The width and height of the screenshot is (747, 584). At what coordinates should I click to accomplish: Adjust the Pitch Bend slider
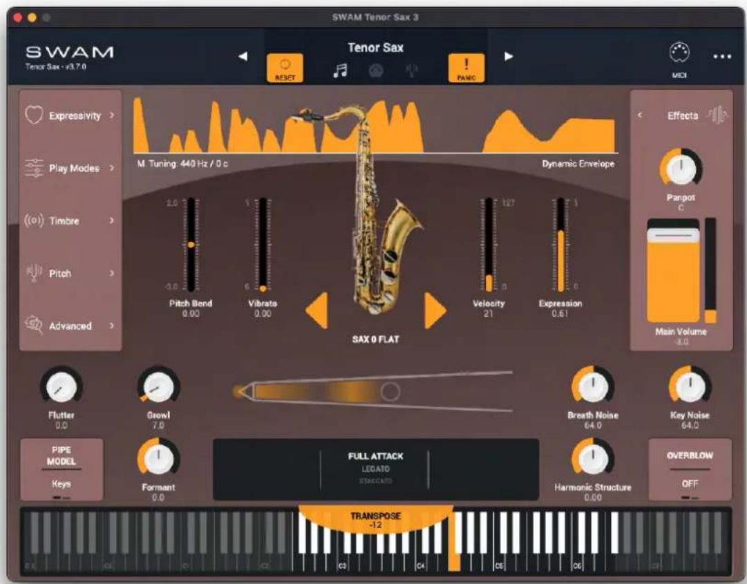click(x=191, y=245)
